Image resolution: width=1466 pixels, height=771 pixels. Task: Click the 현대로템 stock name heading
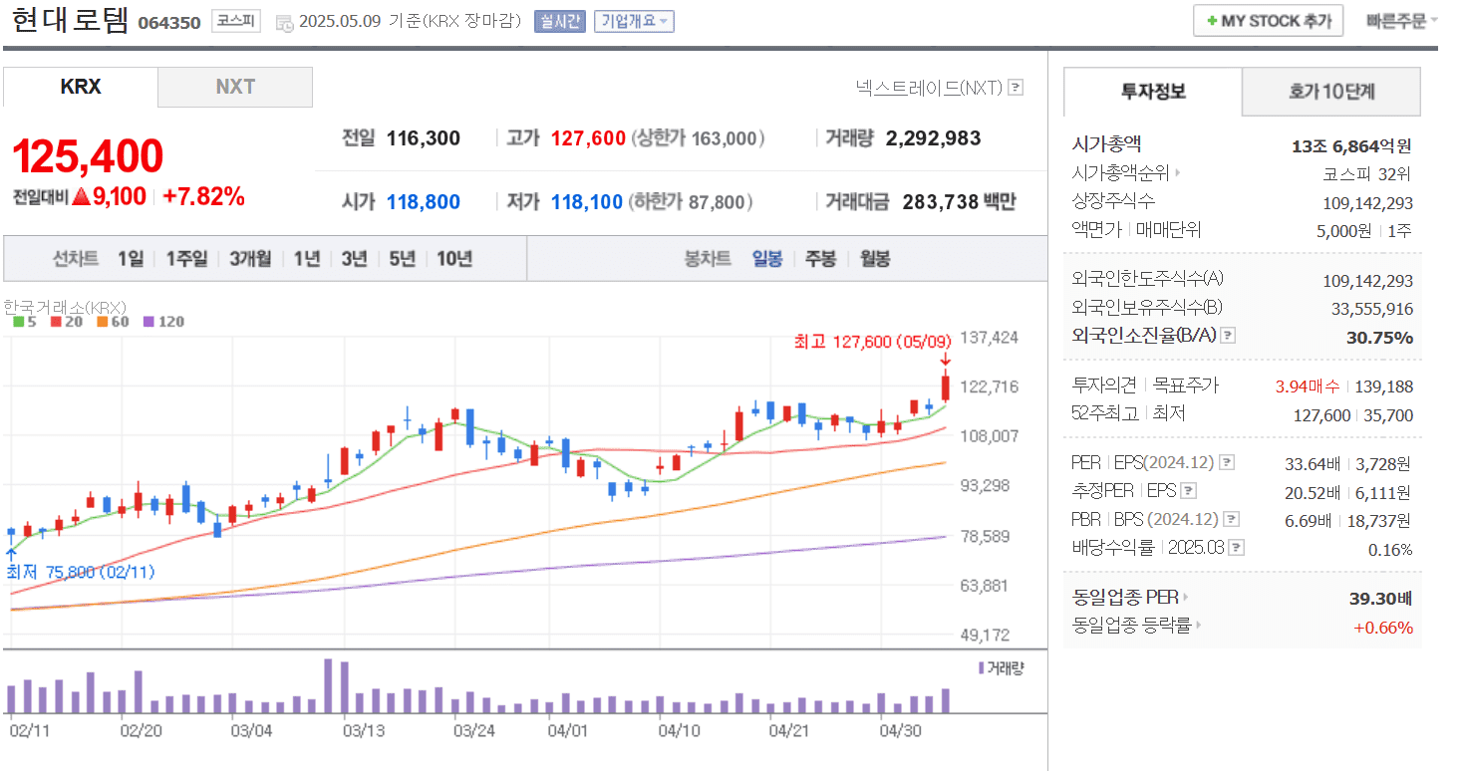pyautogui.click(x=69, y=20)
